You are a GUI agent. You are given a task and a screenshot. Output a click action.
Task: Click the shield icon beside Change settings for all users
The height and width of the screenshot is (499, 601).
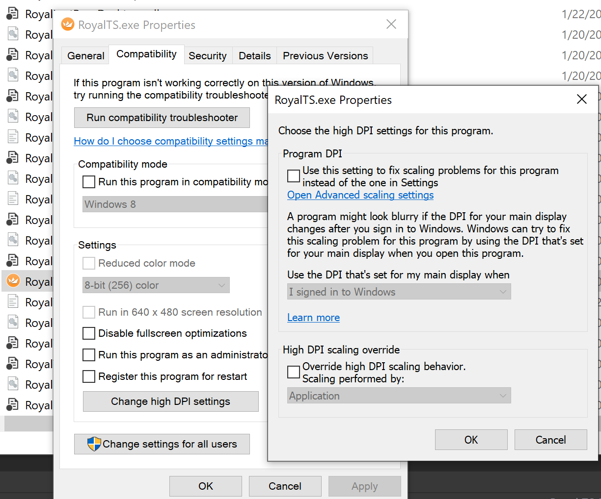click(x=94, y=444)
